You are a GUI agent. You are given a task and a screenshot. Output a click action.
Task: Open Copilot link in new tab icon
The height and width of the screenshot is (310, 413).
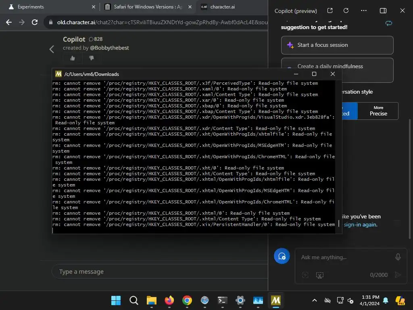pyautogui.click(x=330, y=10)
